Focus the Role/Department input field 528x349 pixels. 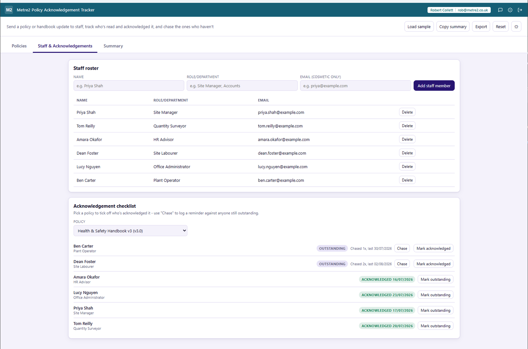coord(242,86)
